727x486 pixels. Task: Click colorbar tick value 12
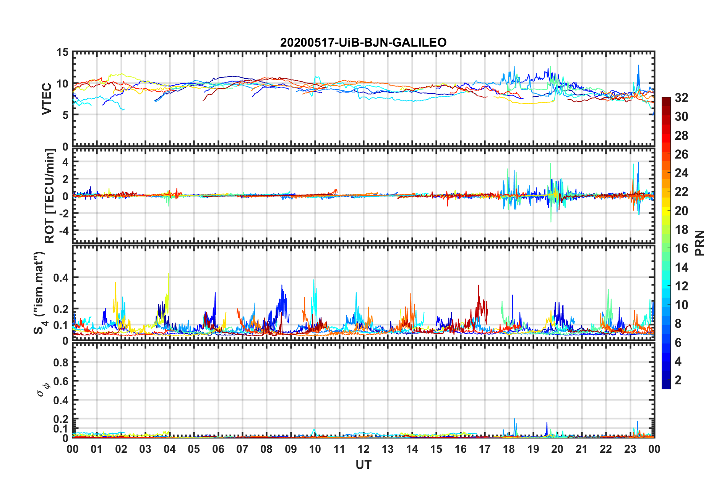click(x=682, y=286)
